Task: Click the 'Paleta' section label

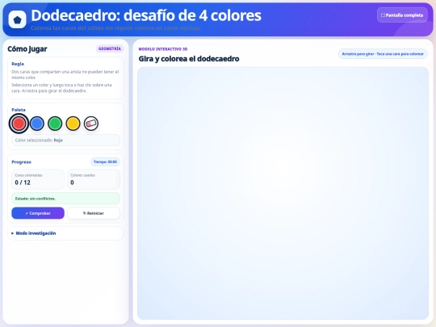Action: point(19,110)
